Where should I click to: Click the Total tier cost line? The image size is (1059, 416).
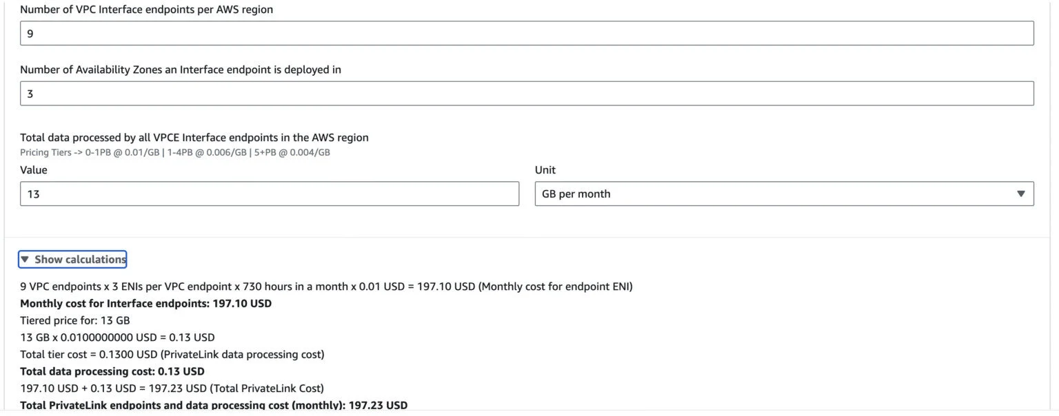coord(172,355)
